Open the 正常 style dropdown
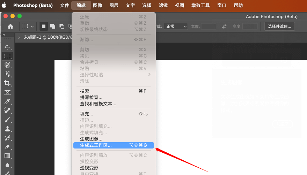307x175 pixels. click(x=176, y=26)
